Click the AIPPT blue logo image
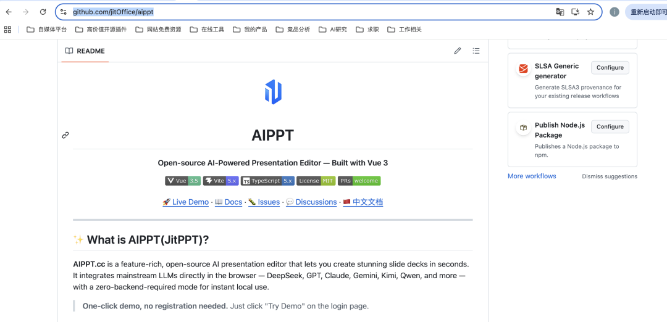 coord(273,92)
